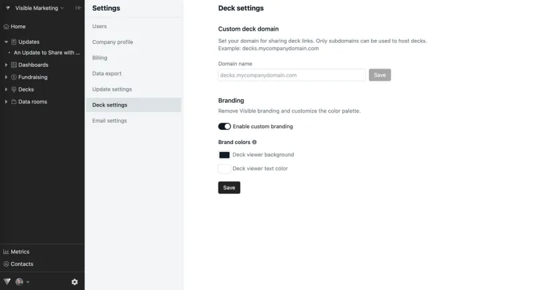
Task: Collapse the Updates tree section
Action: click(x=6, y=42)
